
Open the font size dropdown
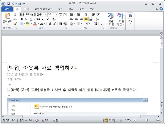pos(57,15)
